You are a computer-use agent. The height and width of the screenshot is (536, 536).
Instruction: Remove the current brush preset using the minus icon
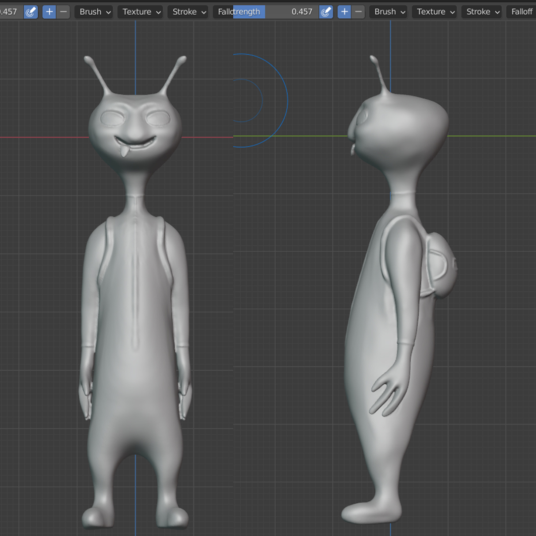click(64, 11)
